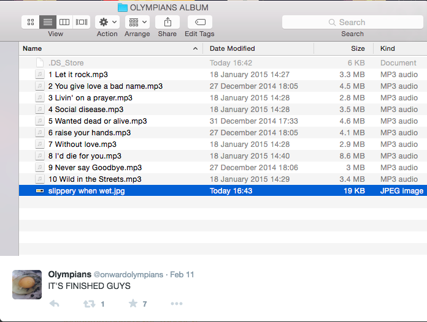Image resolution: width=427 pixels, height=322 pixels.
Task: Select 5 Wanted dead or alive.mp3
Action: (x=223, y=121)
